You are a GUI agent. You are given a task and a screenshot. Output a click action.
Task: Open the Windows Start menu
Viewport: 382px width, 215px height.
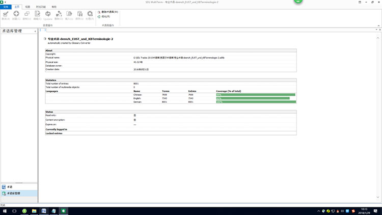pyautogui.click(x=5, y=211)
